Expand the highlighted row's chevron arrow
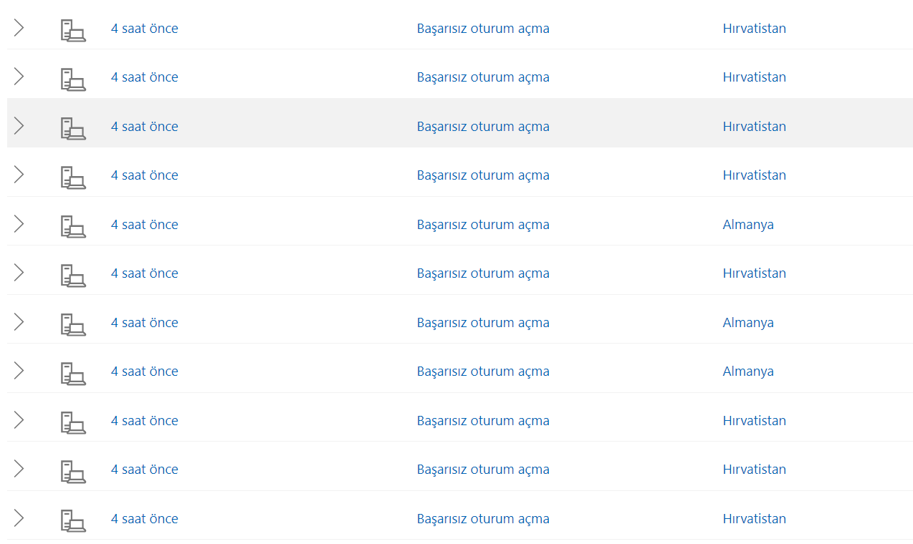This screenshot has width=913, height=544. (x=19, y=126)
